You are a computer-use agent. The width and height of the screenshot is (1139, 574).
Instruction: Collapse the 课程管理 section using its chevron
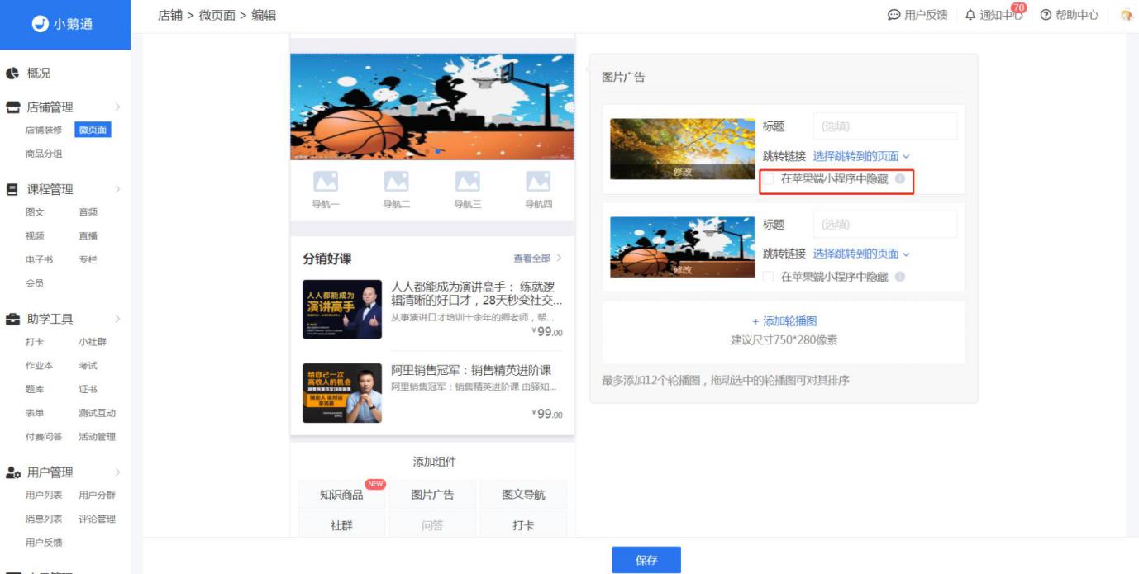[117, 189]
